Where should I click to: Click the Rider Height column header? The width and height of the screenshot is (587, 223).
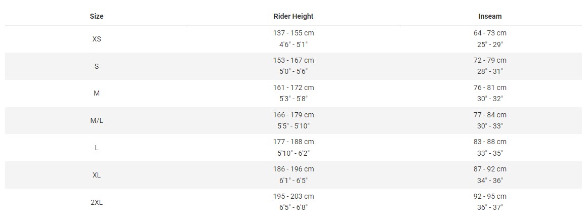pos(293,16)
